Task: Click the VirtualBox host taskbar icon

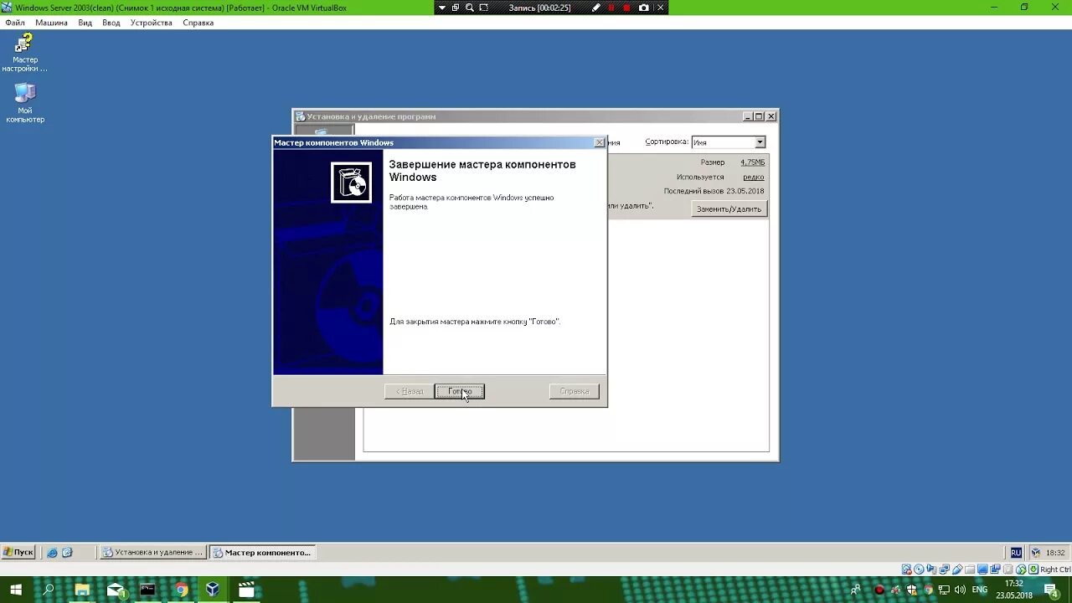Action: click(x=213, y=590)
